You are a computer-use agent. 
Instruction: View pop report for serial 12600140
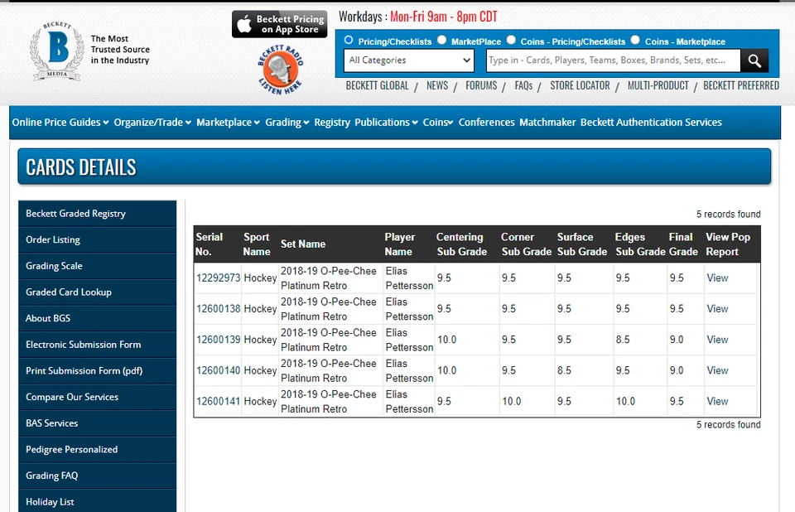717,371
